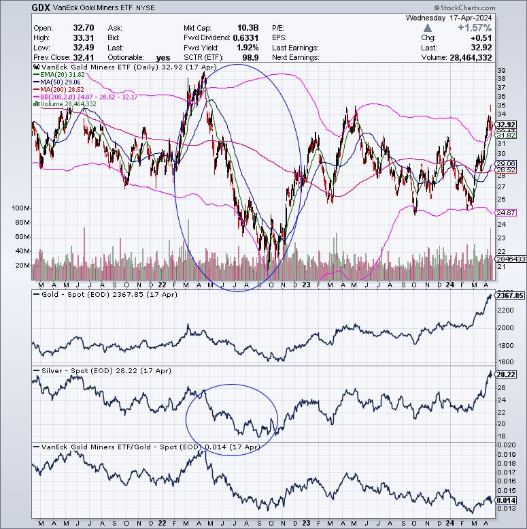
Task: Click the MA(50) 29.06 legend entry
Action: 57,82
